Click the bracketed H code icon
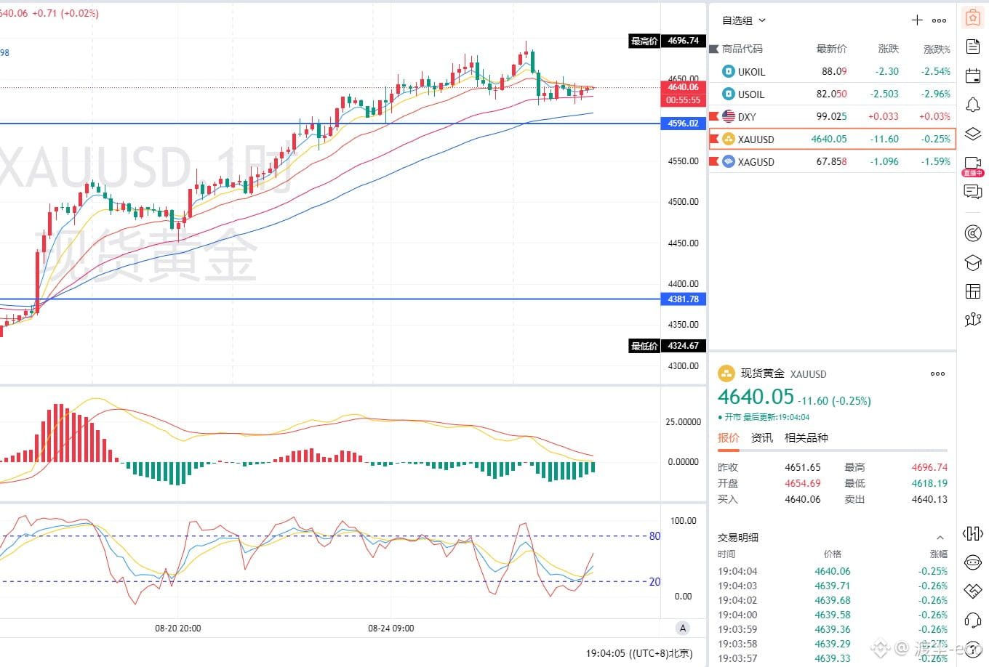 point(973,534)
